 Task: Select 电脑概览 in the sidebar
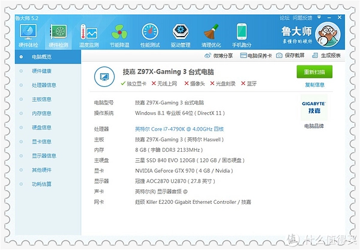(x=48, y=57)
